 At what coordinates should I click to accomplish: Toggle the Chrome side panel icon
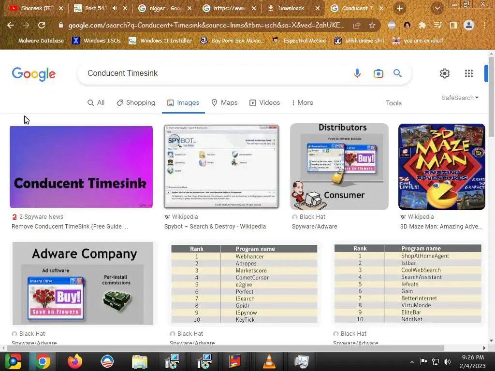[x=453, y=25]
